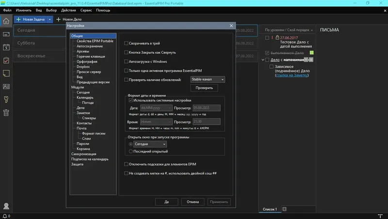The width and height of the screenshot is (388, 219).
Task: Click the plus icon of Новое Дело
Action: click(58, 19)
